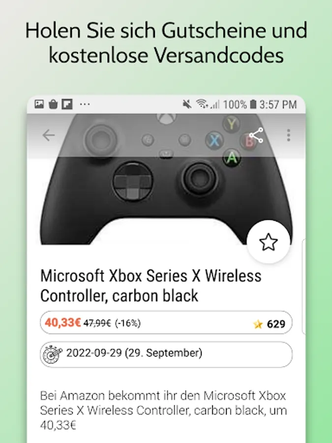Click the yellow rating star icon
The image size is (332, 443).
258,324
